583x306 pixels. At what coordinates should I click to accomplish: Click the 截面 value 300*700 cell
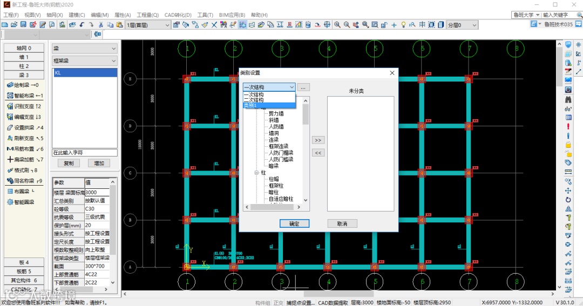(x=97, y=266)
